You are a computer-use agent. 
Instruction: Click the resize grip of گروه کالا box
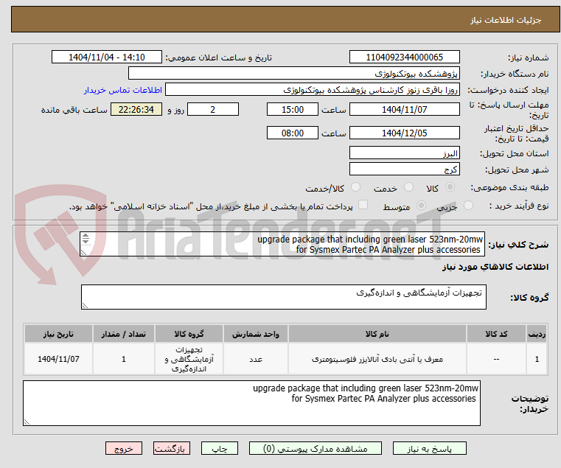(85, 306)
